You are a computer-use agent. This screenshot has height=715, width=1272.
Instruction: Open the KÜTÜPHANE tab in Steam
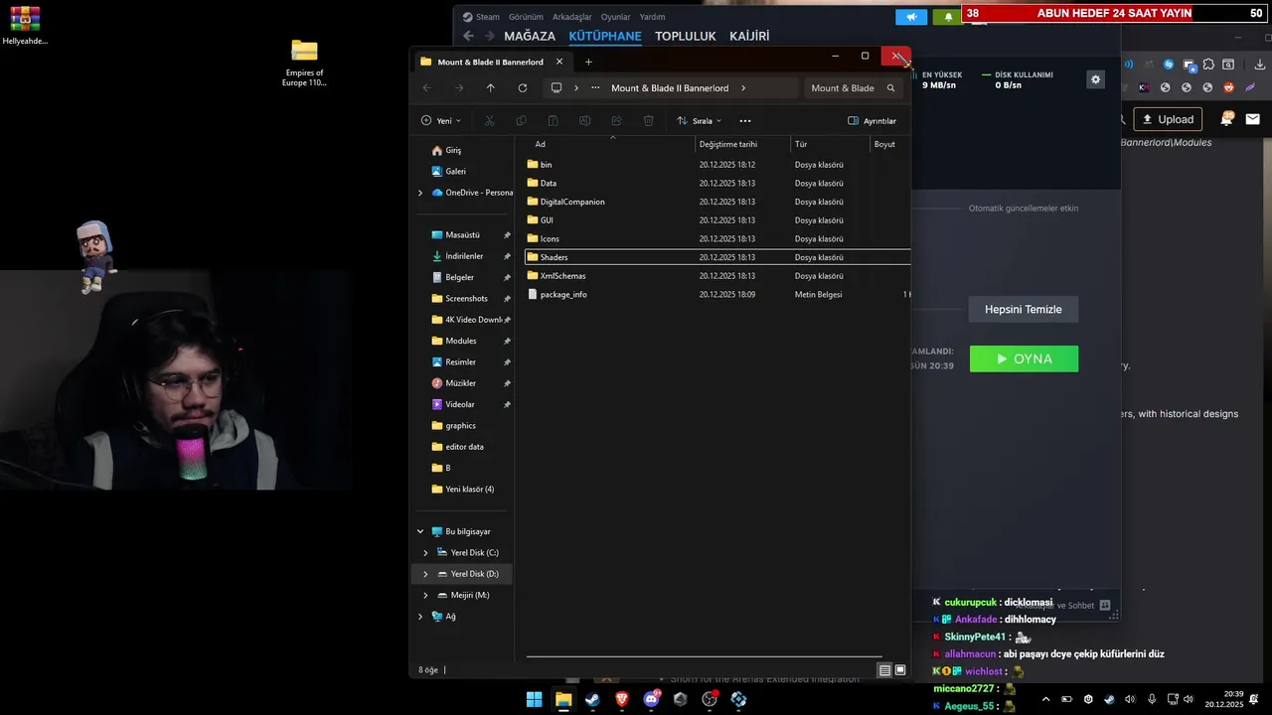click(x=605, y=36)
